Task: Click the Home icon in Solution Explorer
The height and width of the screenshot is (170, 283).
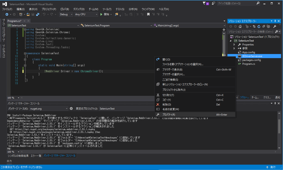Action: pos(240,26)
